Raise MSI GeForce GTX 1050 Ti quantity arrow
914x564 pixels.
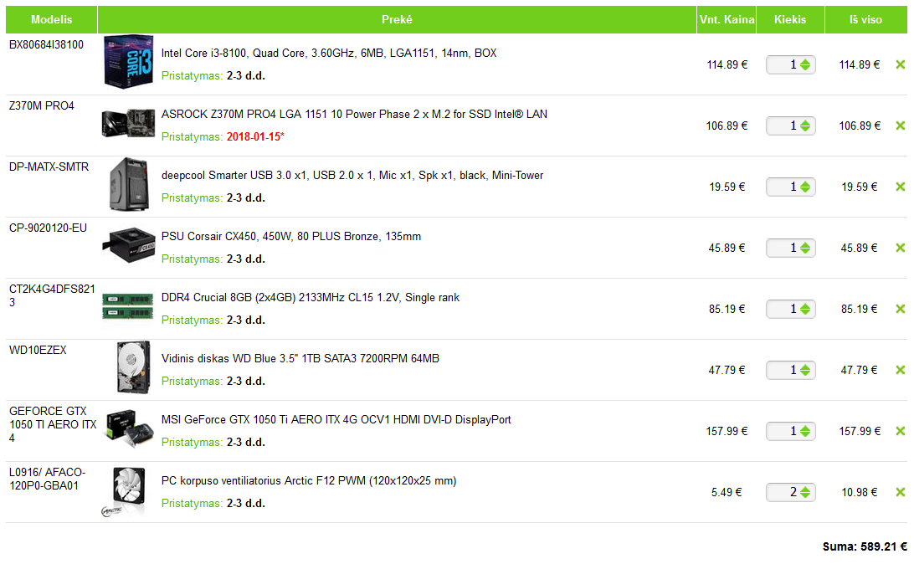click(805, 428)
